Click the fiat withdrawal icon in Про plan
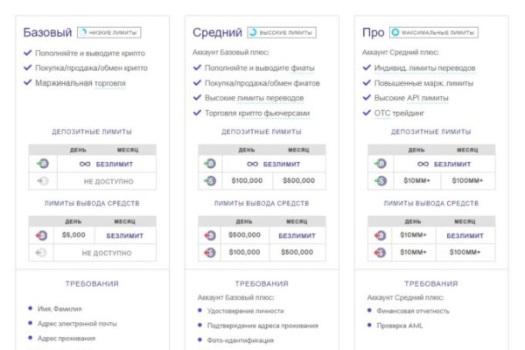This screenshot has width=525, height=350. (380, 252)
